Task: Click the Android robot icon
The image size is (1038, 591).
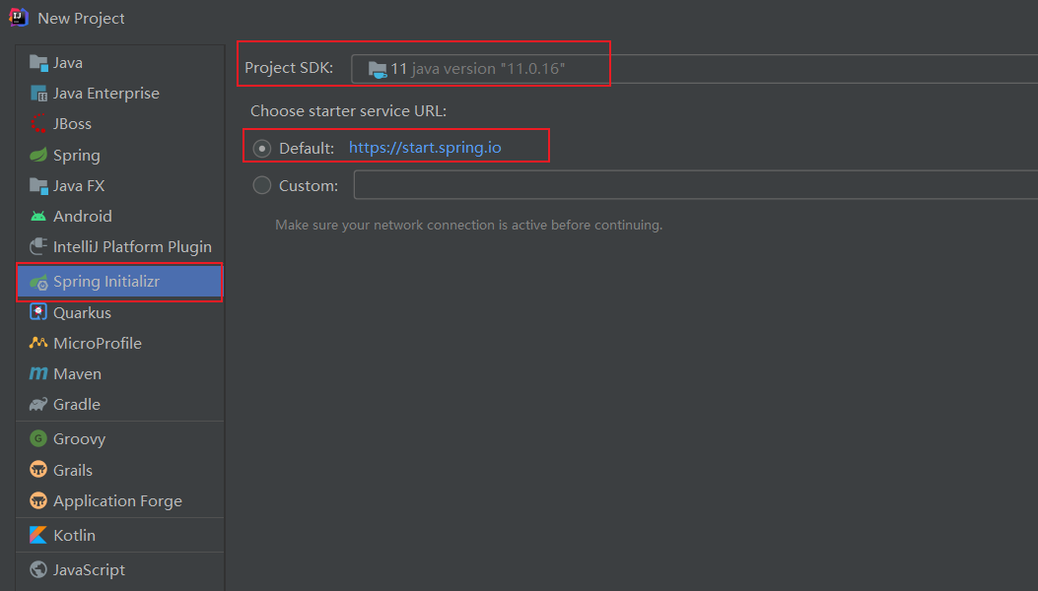Action: point(38,217)
